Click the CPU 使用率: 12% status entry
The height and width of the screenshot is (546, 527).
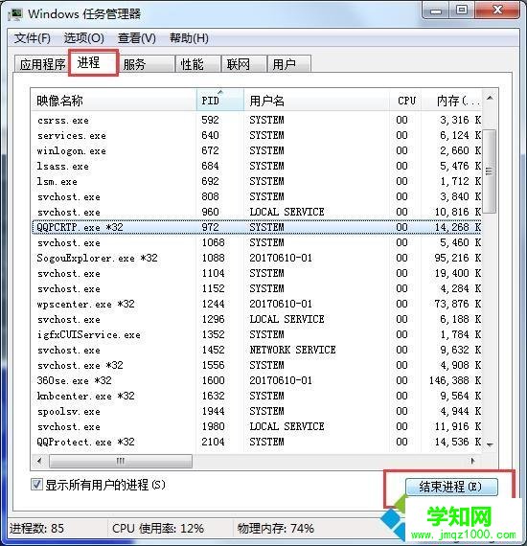coord(158,528)
